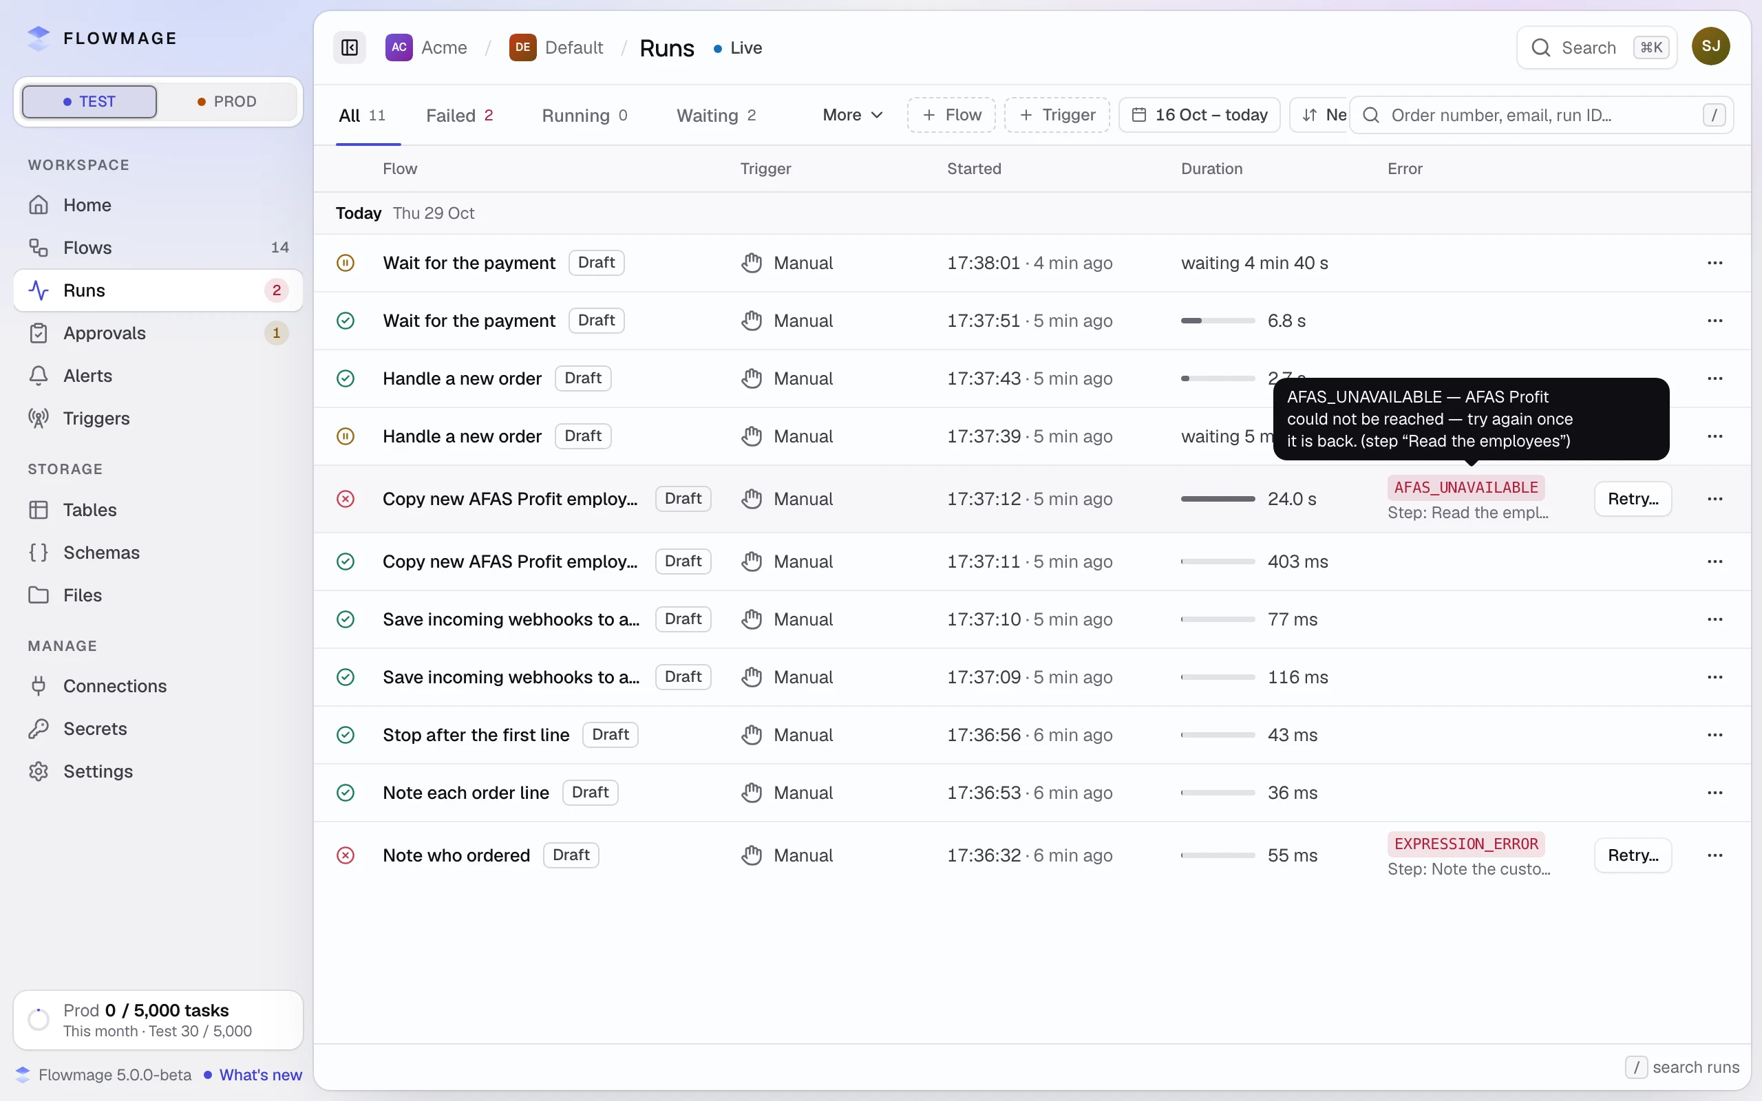Retry the AFAS_UNAVAILABLE failed run
1762x1101 pixels.
(1633, 499)
